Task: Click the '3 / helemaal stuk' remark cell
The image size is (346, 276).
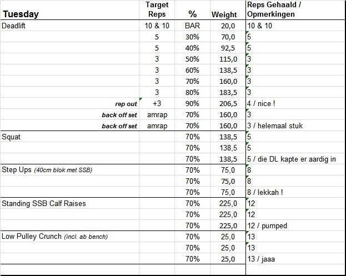Action: (275, 126)
